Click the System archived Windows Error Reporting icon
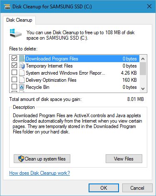This screenshot has height=196, width=156. pos(22,73)
